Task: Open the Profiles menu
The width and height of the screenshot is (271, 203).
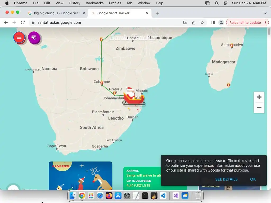Action: click(x=115, y=3)
